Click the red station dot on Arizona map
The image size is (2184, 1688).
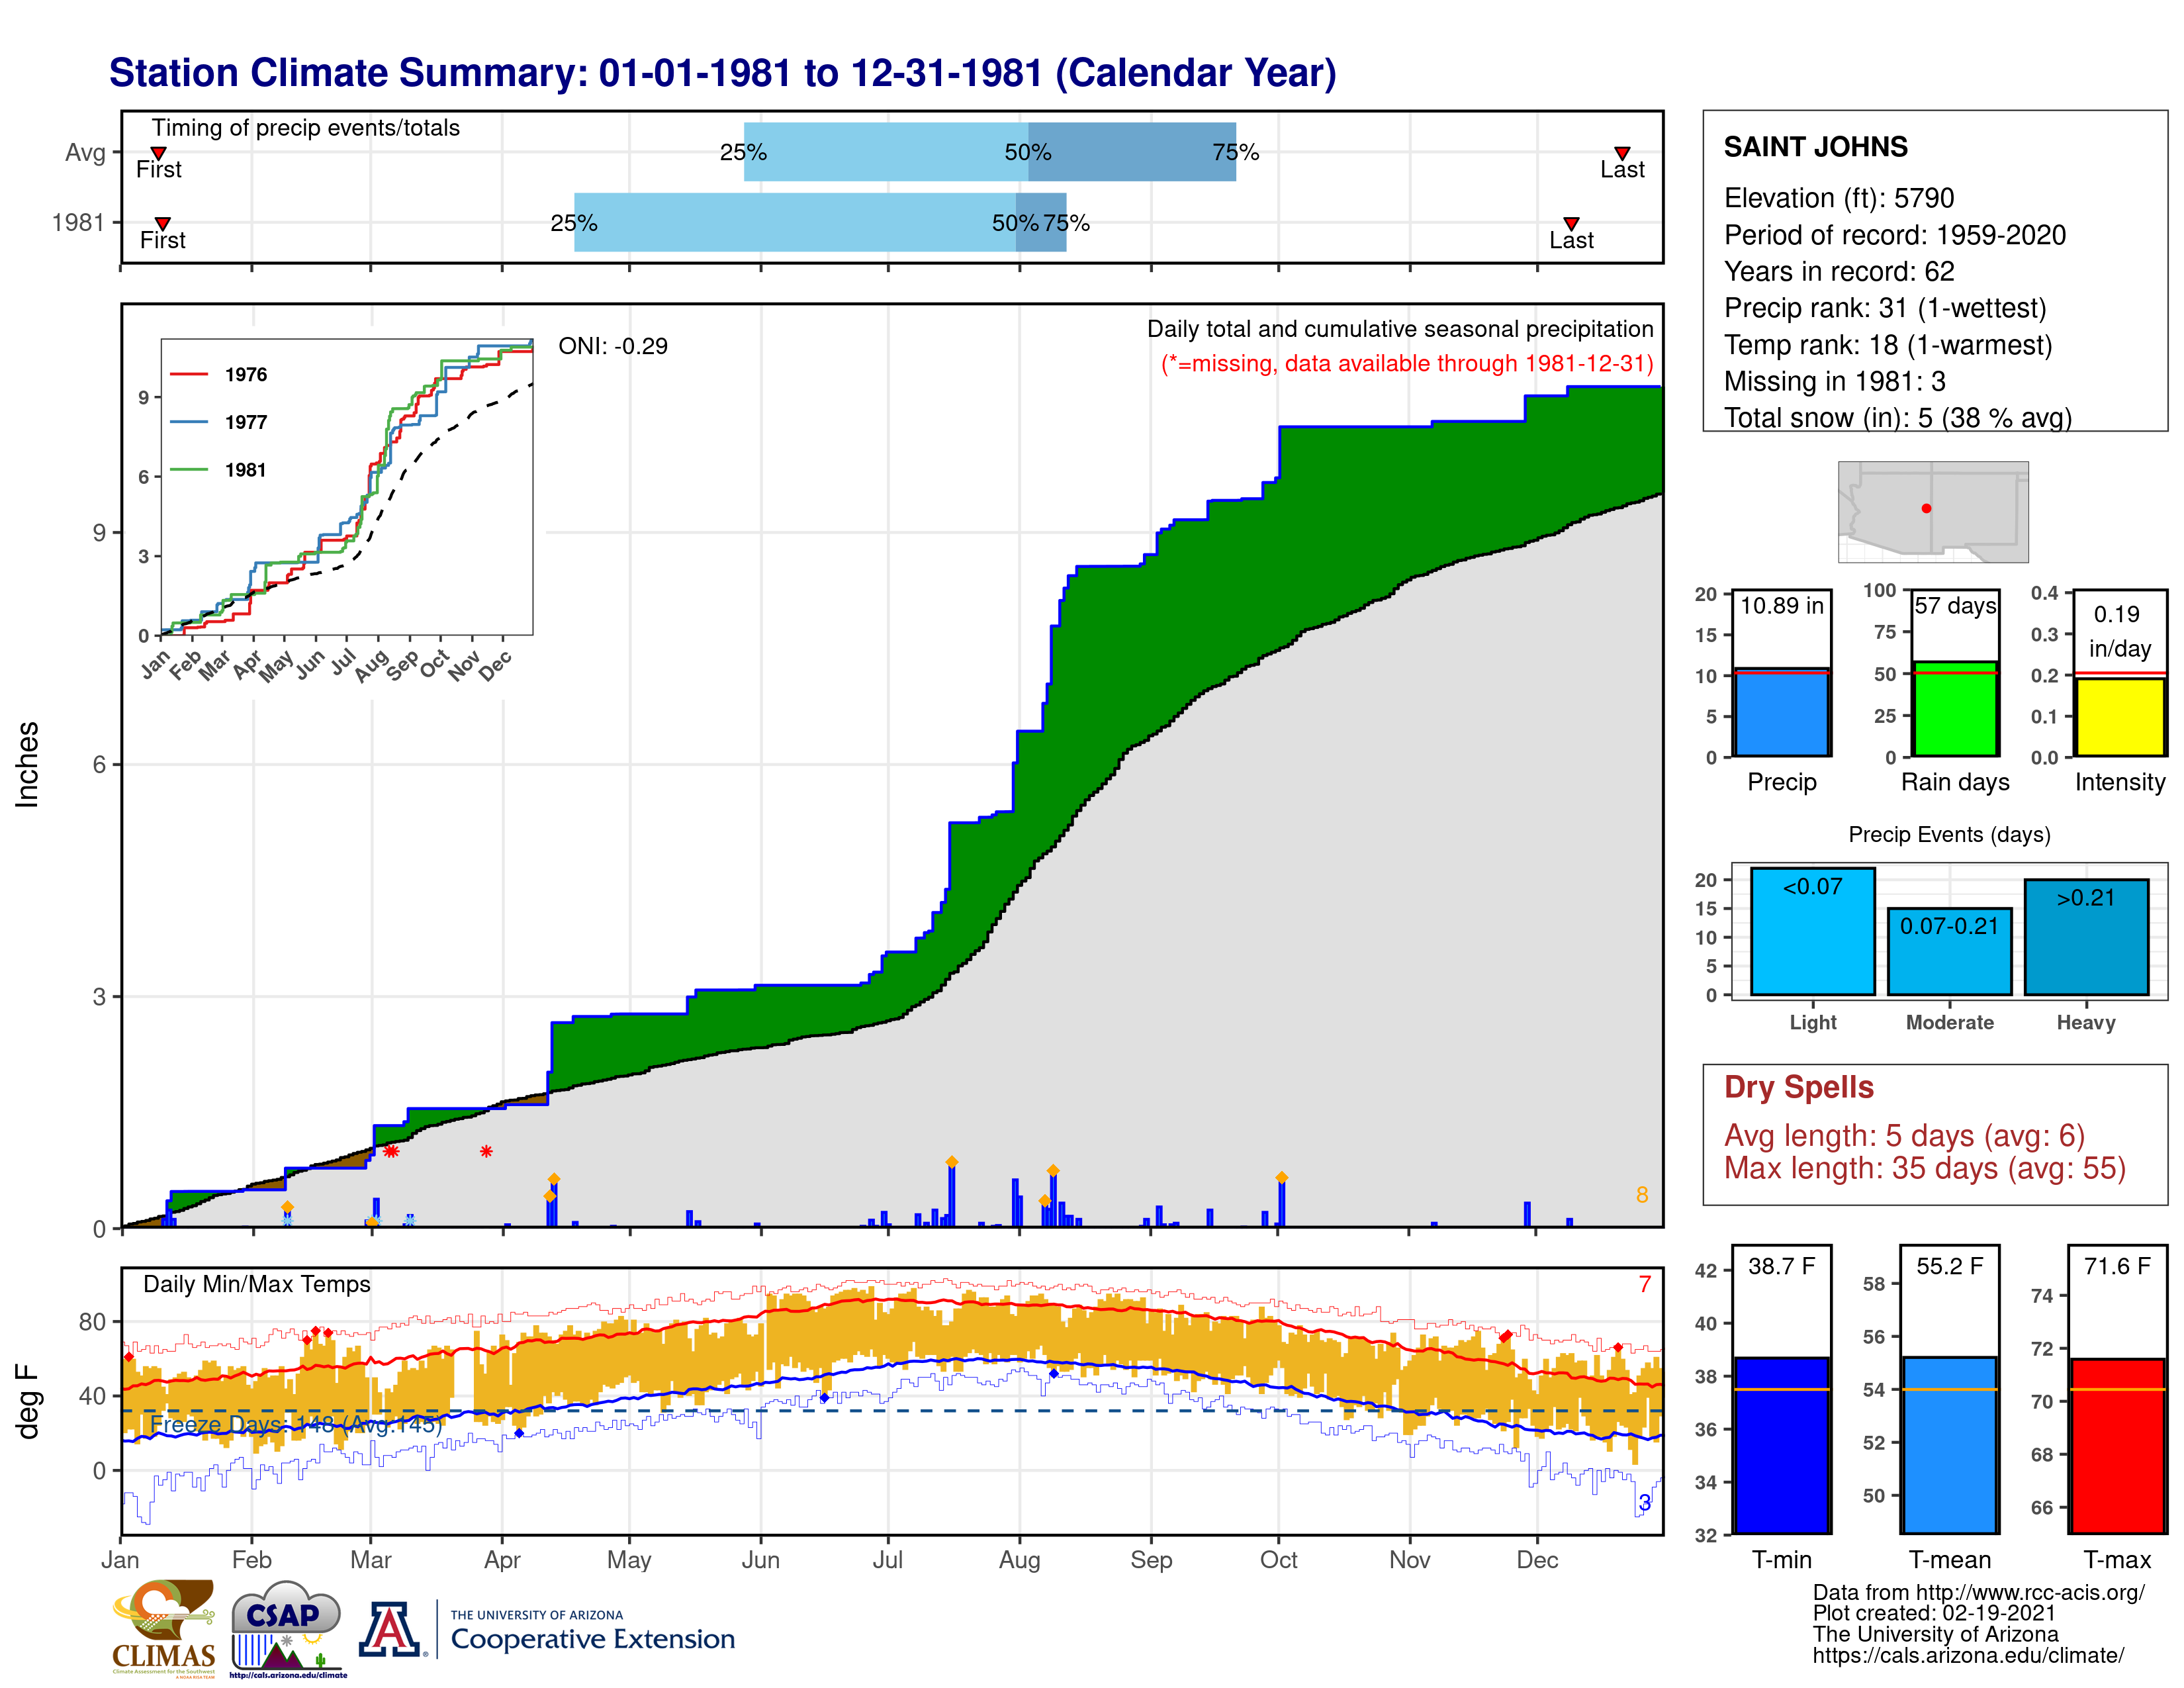[1926, 508]
